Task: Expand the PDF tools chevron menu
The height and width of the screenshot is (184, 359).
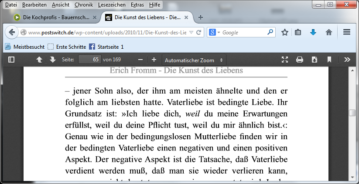Action: pos(347,60)
